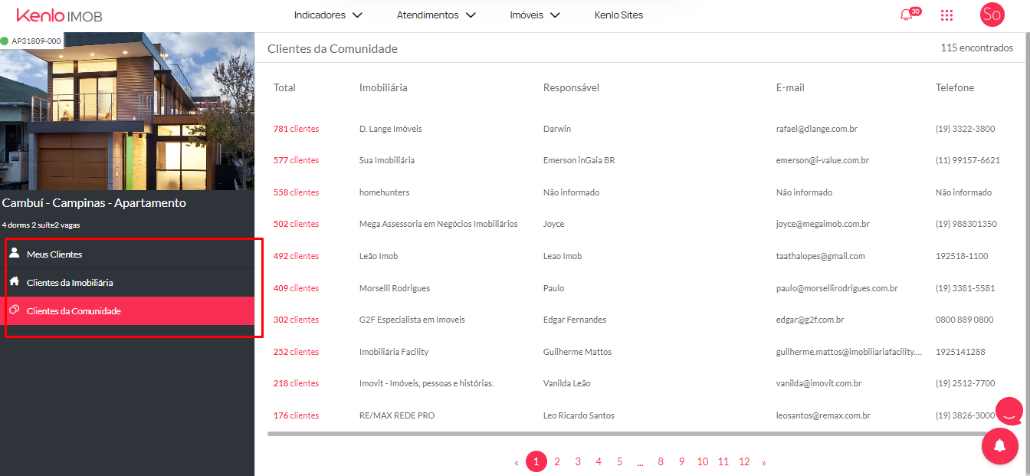This screenshot has height=476, width=1030.
Task: Click the person icon beside Meus Clientes
Action: (x=14, y=253)
